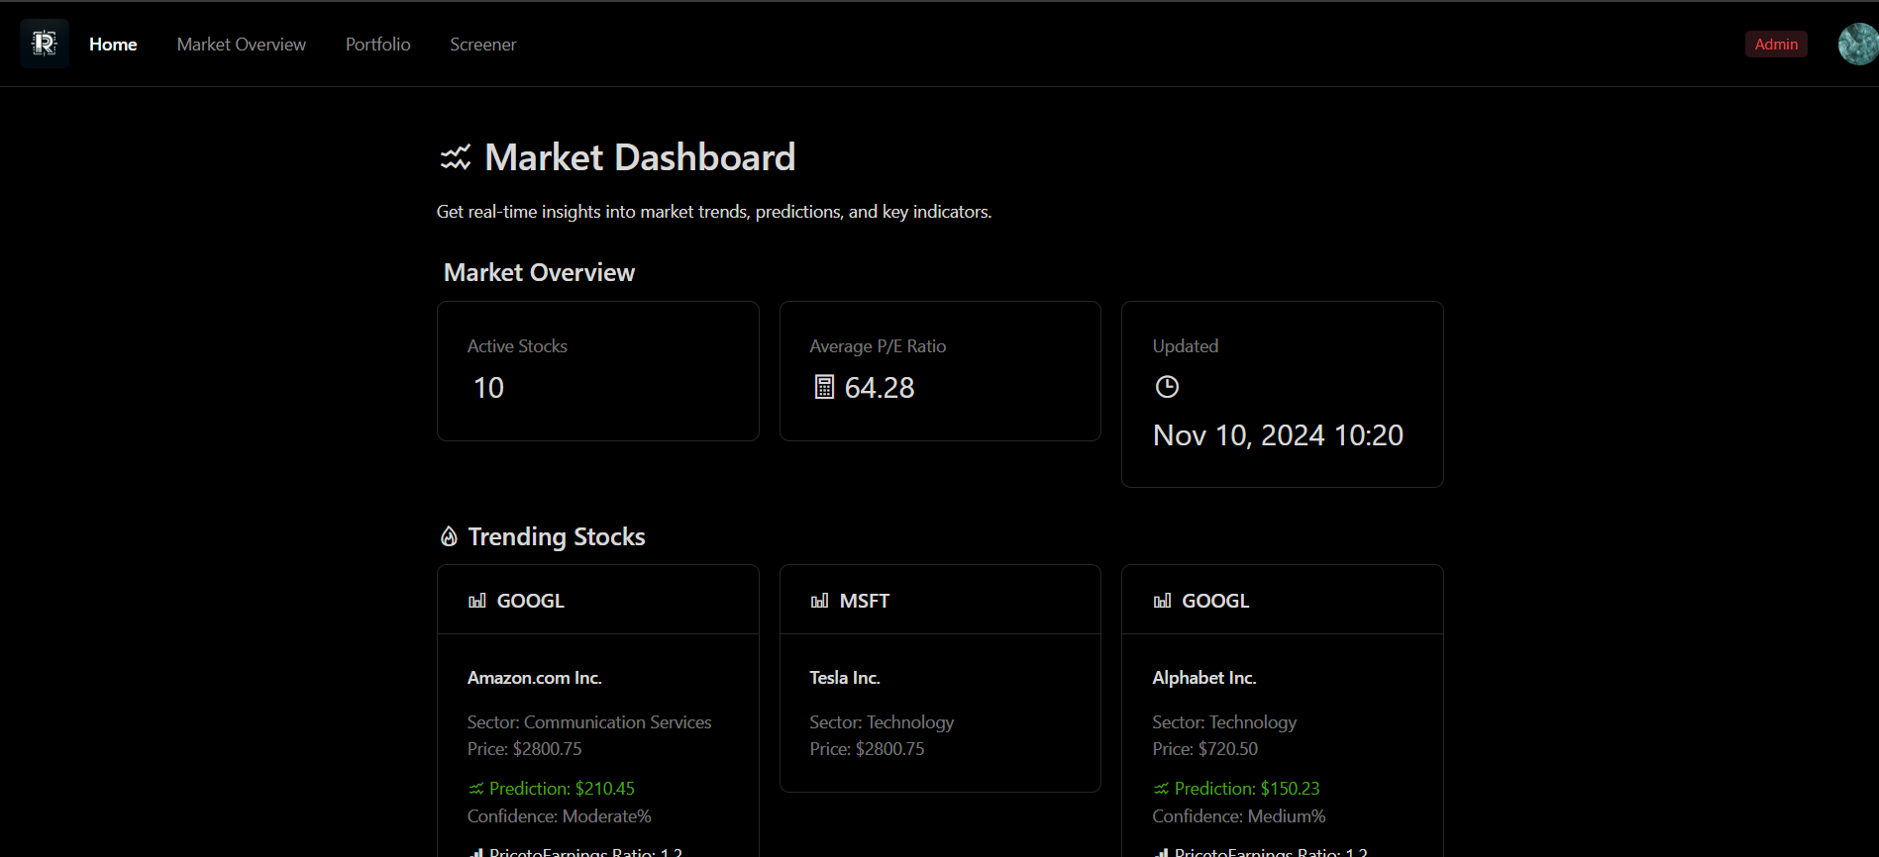Click GOOGL ticker on the Amazon.com card
Viewport: 1879px width, 857px height.
click(531, 601)
